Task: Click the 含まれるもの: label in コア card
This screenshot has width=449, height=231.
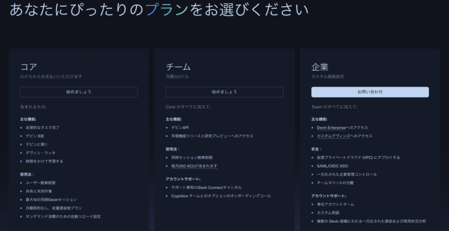Action: tap(33, 107)
